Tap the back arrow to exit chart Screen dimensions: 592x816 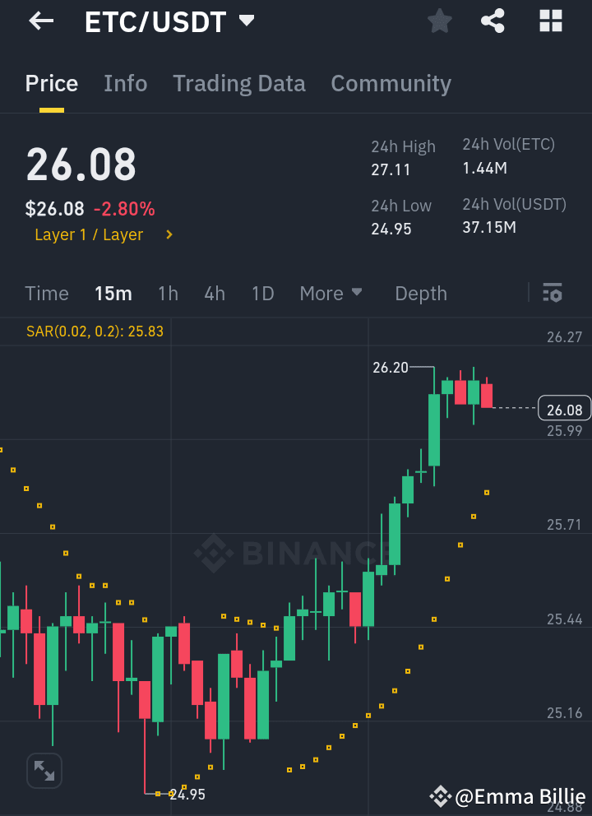[39, 21]
